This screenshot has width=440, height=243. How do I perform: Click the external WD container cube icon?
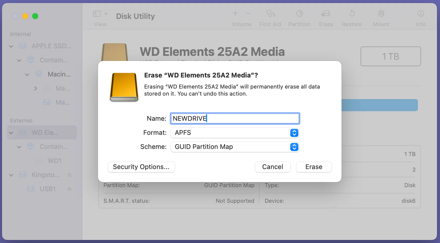click(31, 146)
